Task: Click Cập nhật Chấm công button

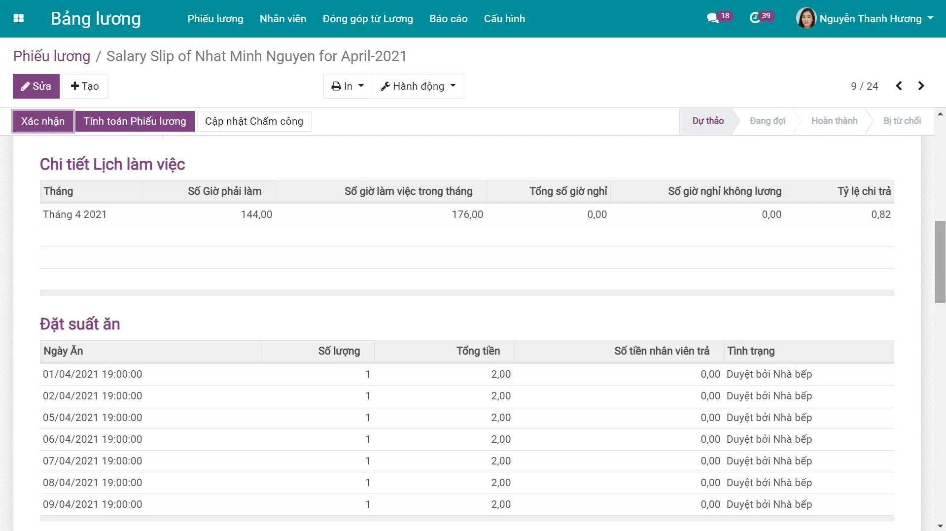Action: coord(254,121)
